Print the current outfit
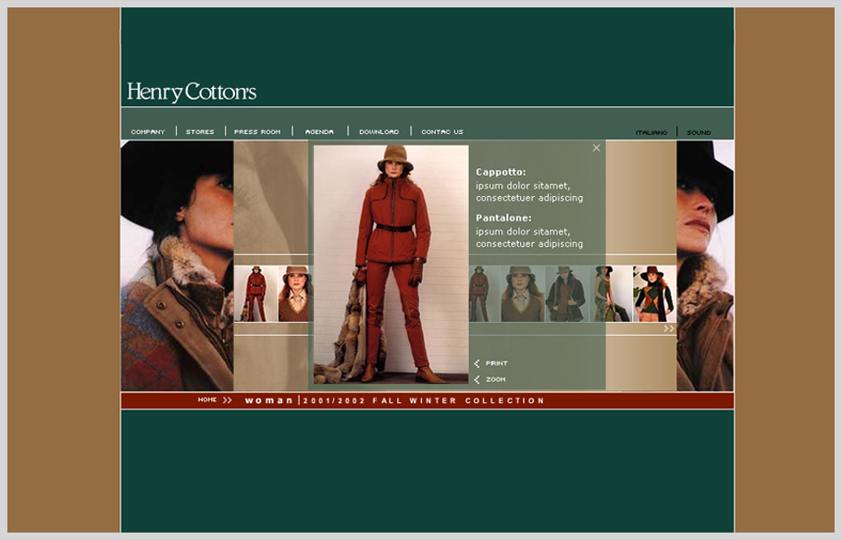This screenshot has height=540, width=842. click(496, 363)
